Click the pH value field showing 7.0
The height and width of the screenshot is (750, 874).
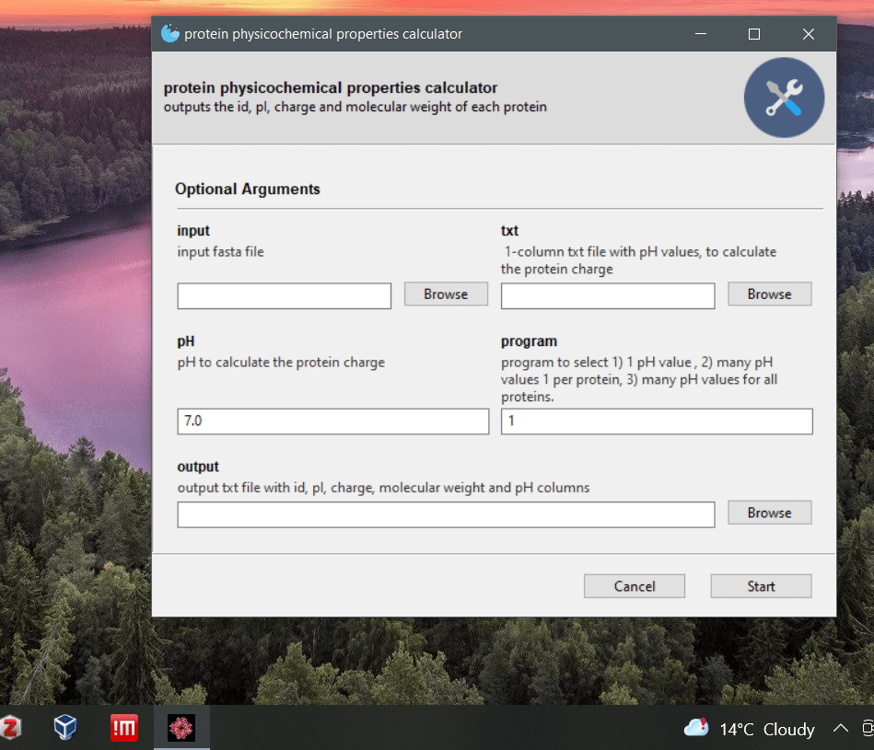coord(332,421)
